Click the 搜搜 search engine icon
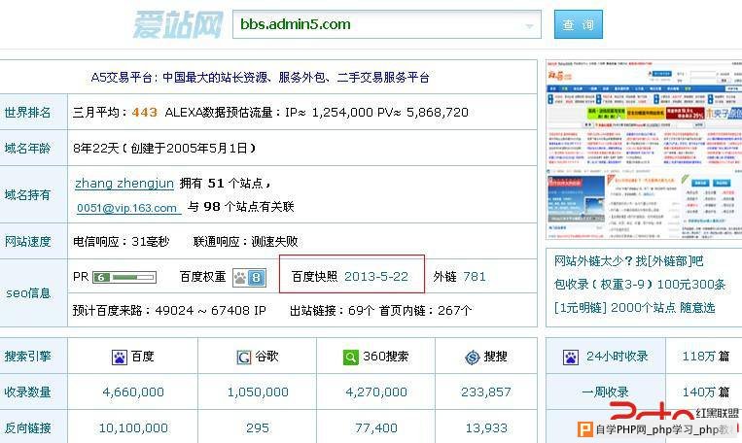The height and width of the screenshot is (443, 742). tap(473, 357)
